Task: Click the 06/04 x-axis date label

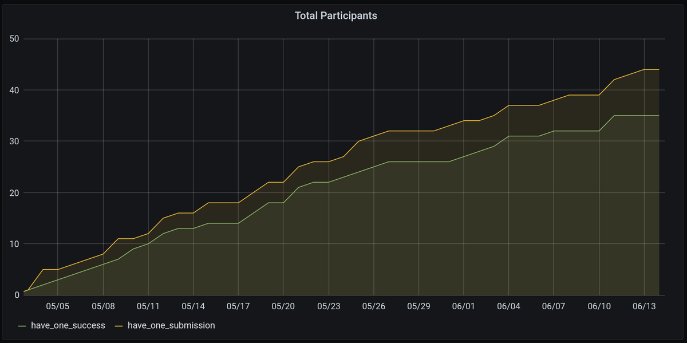Action: point(509,306)
